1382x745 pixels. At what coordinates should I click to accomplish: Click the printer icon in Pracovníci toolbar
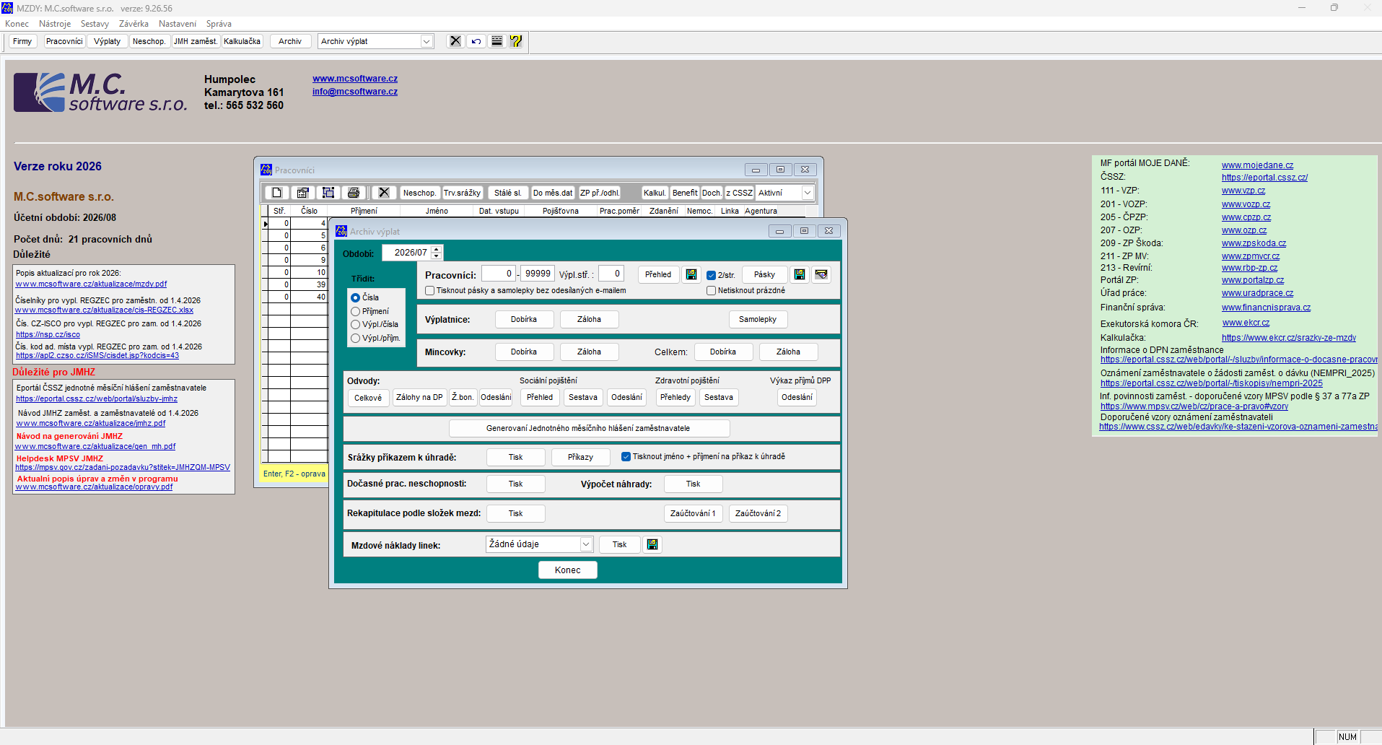[x=354, y=193]
